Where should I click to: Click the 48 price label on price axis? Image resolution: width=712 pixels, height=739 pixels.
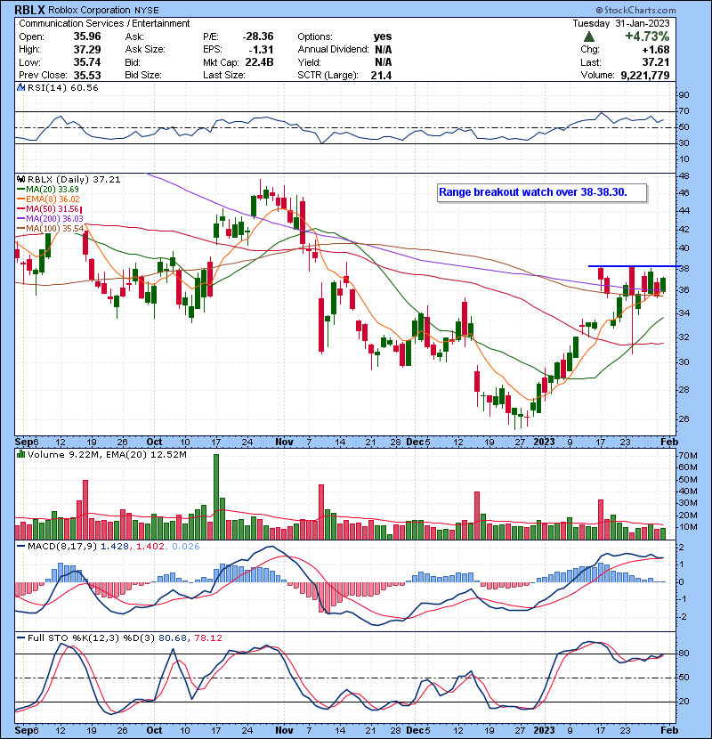(x=684, y=176)
